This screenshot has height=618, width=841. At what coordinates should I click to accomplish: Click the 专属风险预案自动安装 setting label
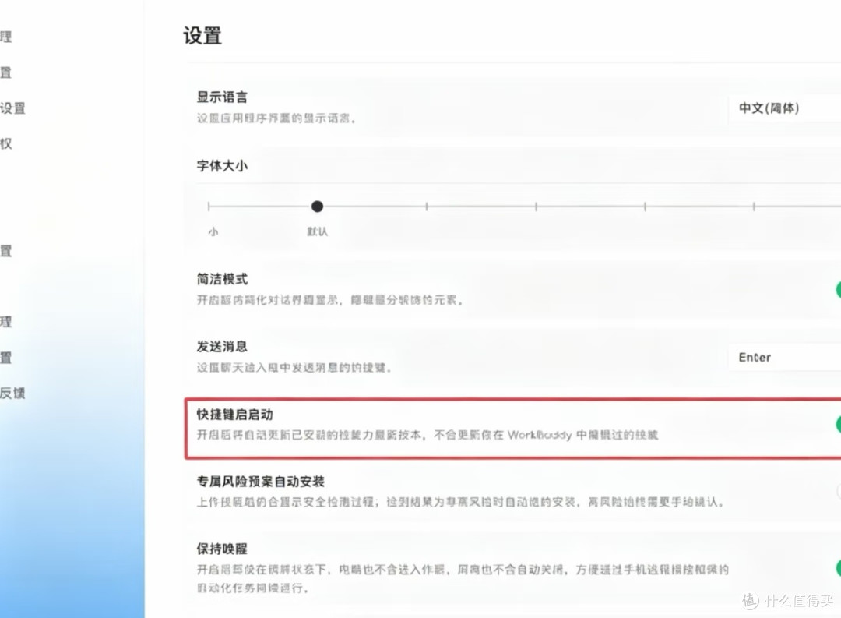(x=261, y=482)
